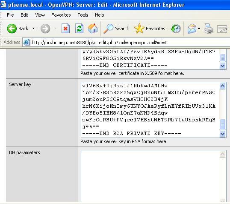This screenshot has height=204, width=230.
Task: Expand the Back button history dropdown arrow
Action: point(34,29)
